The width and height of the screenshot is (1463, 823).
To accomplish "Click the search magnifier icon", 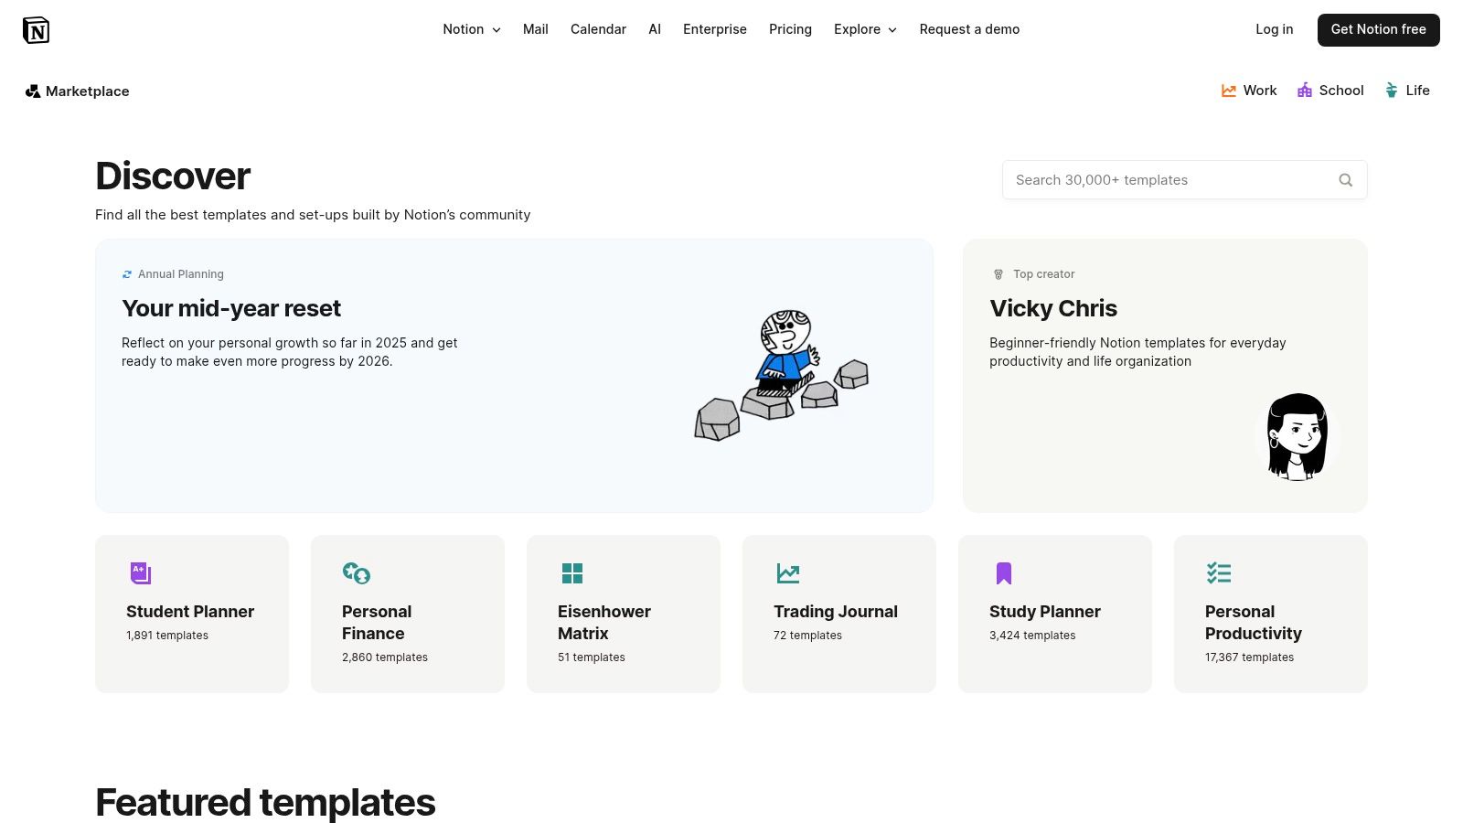I will point(1345,180).
